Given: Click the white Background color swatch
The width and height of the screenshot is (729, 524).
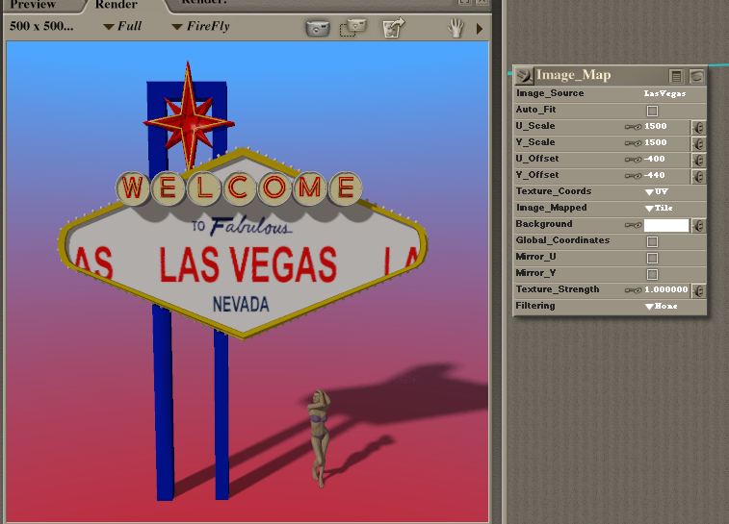Looking at the screenshot, I should (x=665, y=225).
